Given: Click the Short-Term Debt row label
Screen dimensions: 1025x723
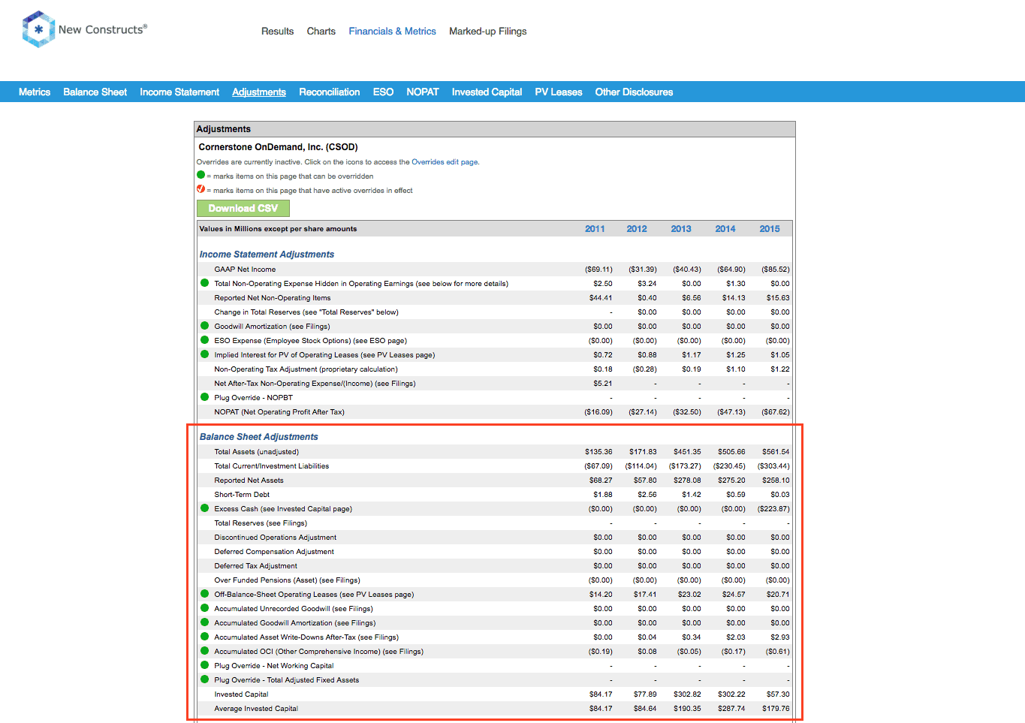Looking at the screenshot, I should [242, 495].
